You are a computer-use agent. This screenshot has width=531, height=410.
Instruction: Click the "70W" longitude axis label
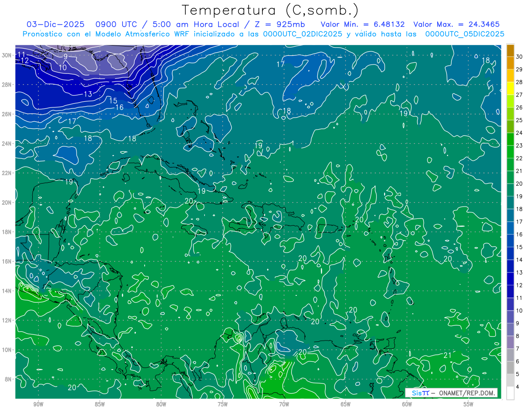click(x=284, y=404)
